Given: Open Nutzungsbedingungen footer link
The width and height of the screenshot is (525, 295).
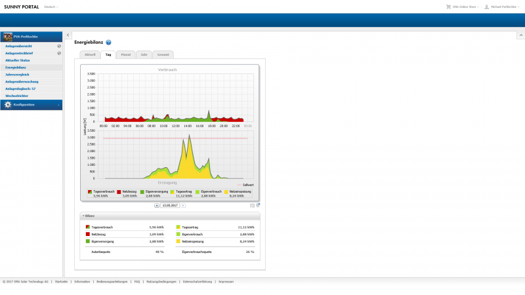Looking at the screenshot, I should click(x=161, y=282).
